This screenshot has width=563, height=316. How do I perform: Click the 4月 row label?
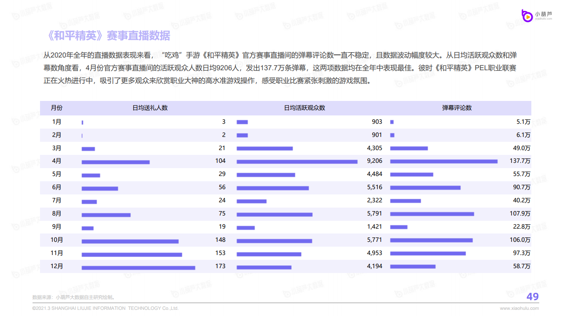pos(57,161)
